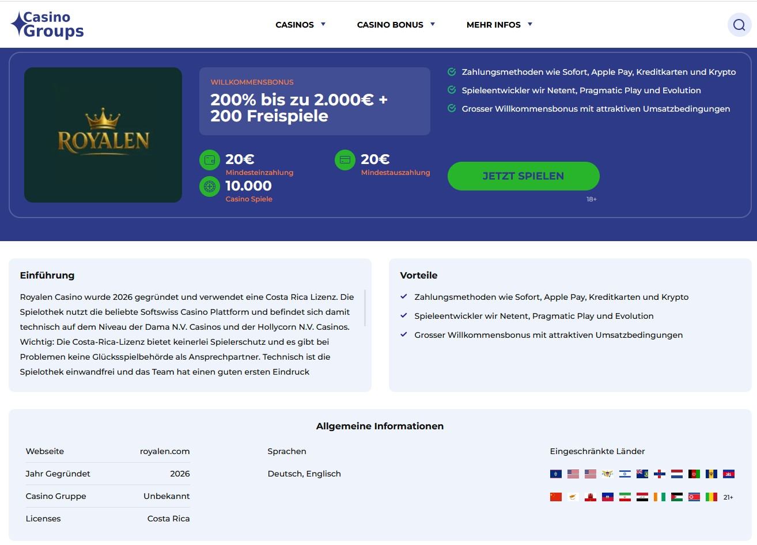Go to Casino Groups logo homepage
Viewport: 757px width, 545px height.
[x=47, y=25]
